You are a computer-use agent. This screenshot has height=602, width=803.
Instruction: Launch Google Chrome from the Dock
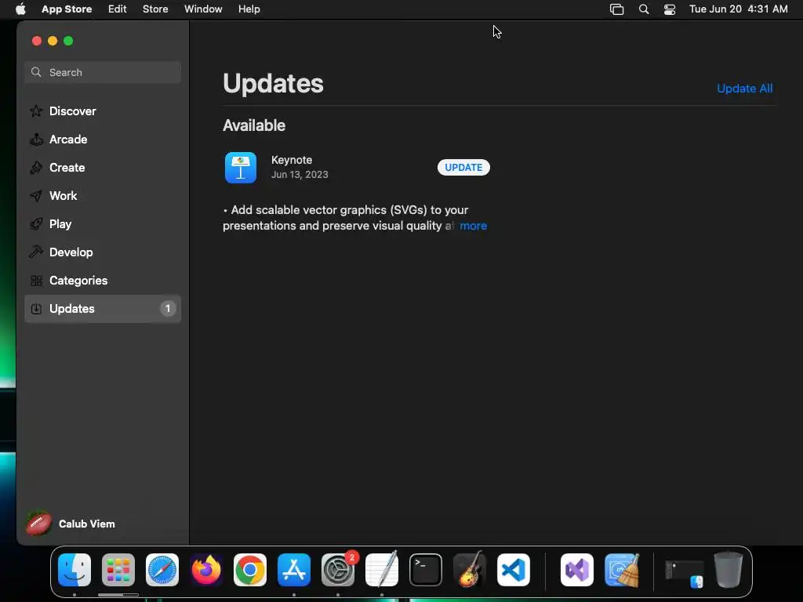pos(250,570)
